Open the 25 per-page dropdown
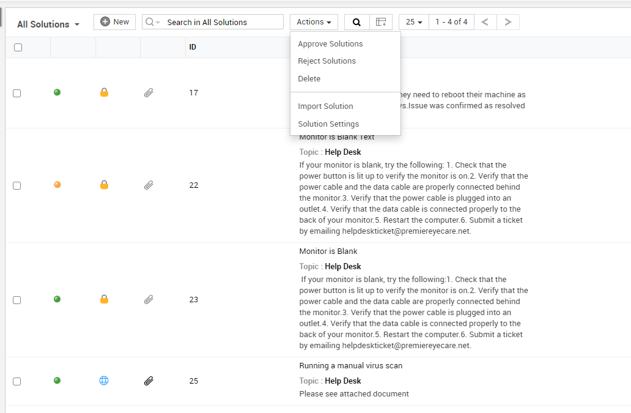The image size is (631, 413). coord(414,22)
